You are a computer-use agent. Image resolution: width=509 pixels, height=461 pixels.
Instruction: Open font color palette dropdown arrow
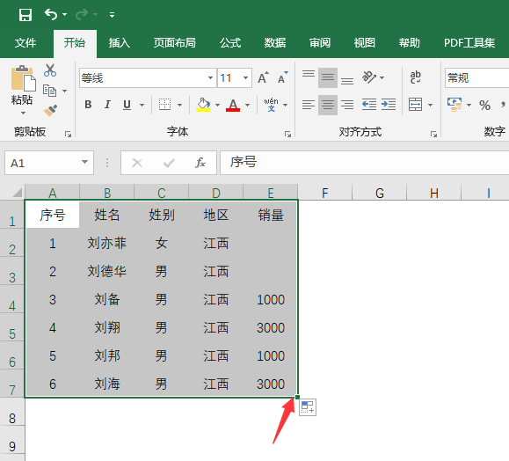pos(247,105)
